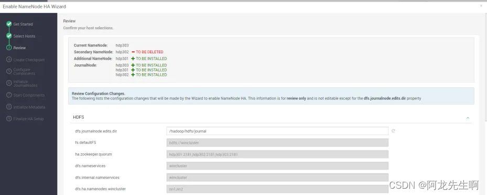Click the dfs.ha.namenodes.wincluster property label
Image resolution: width=487 pixels, height=195 pixels.
tap(100, 189)
